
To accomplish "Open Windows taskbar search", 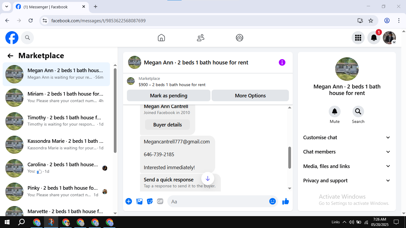I will pos(21,222).
